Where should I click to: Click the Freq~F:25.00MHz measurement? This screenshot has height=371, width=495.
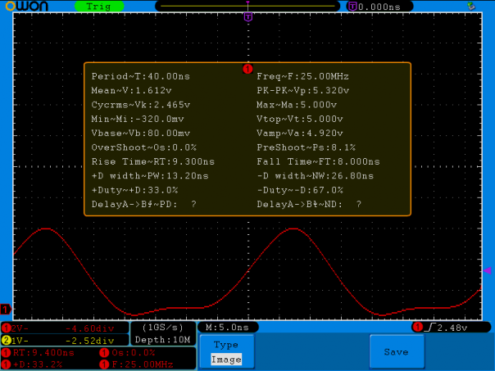tap(302, 76)
